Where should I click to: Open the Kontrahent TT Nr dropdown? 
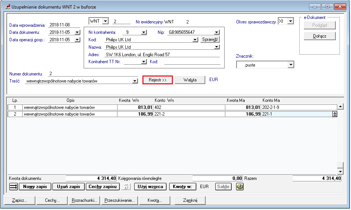coord(144,62)
